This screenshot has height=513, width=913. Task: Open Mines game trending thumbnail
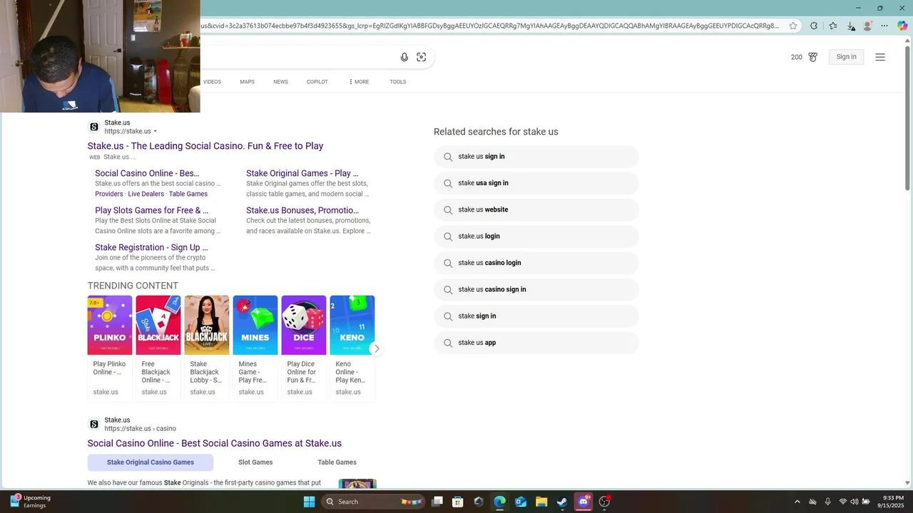255,325
